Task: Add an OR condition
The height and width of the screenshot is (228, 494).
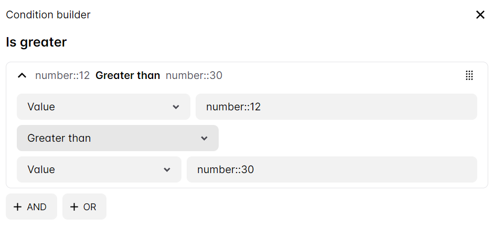Action: click(x=84, y=207)
